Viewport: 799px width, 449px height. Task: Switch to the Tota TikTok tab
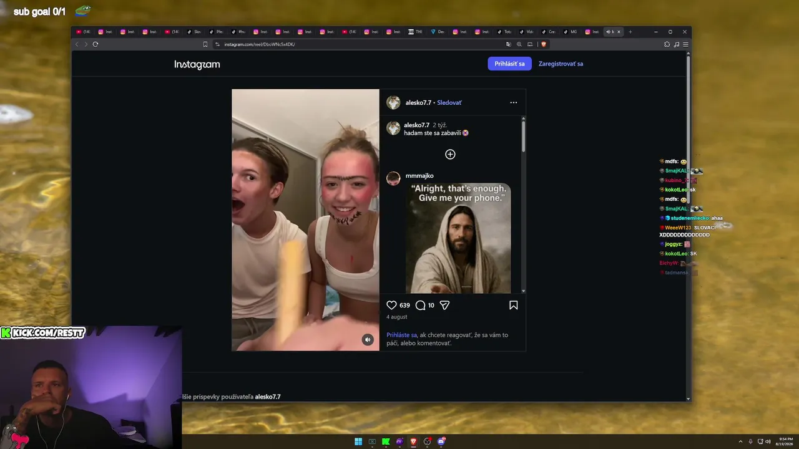[x=504, y=32]
